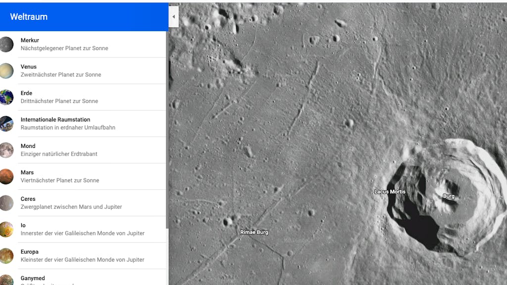
Task: Click the Io moon thumbnail
Action: click(x=6, y=229)
